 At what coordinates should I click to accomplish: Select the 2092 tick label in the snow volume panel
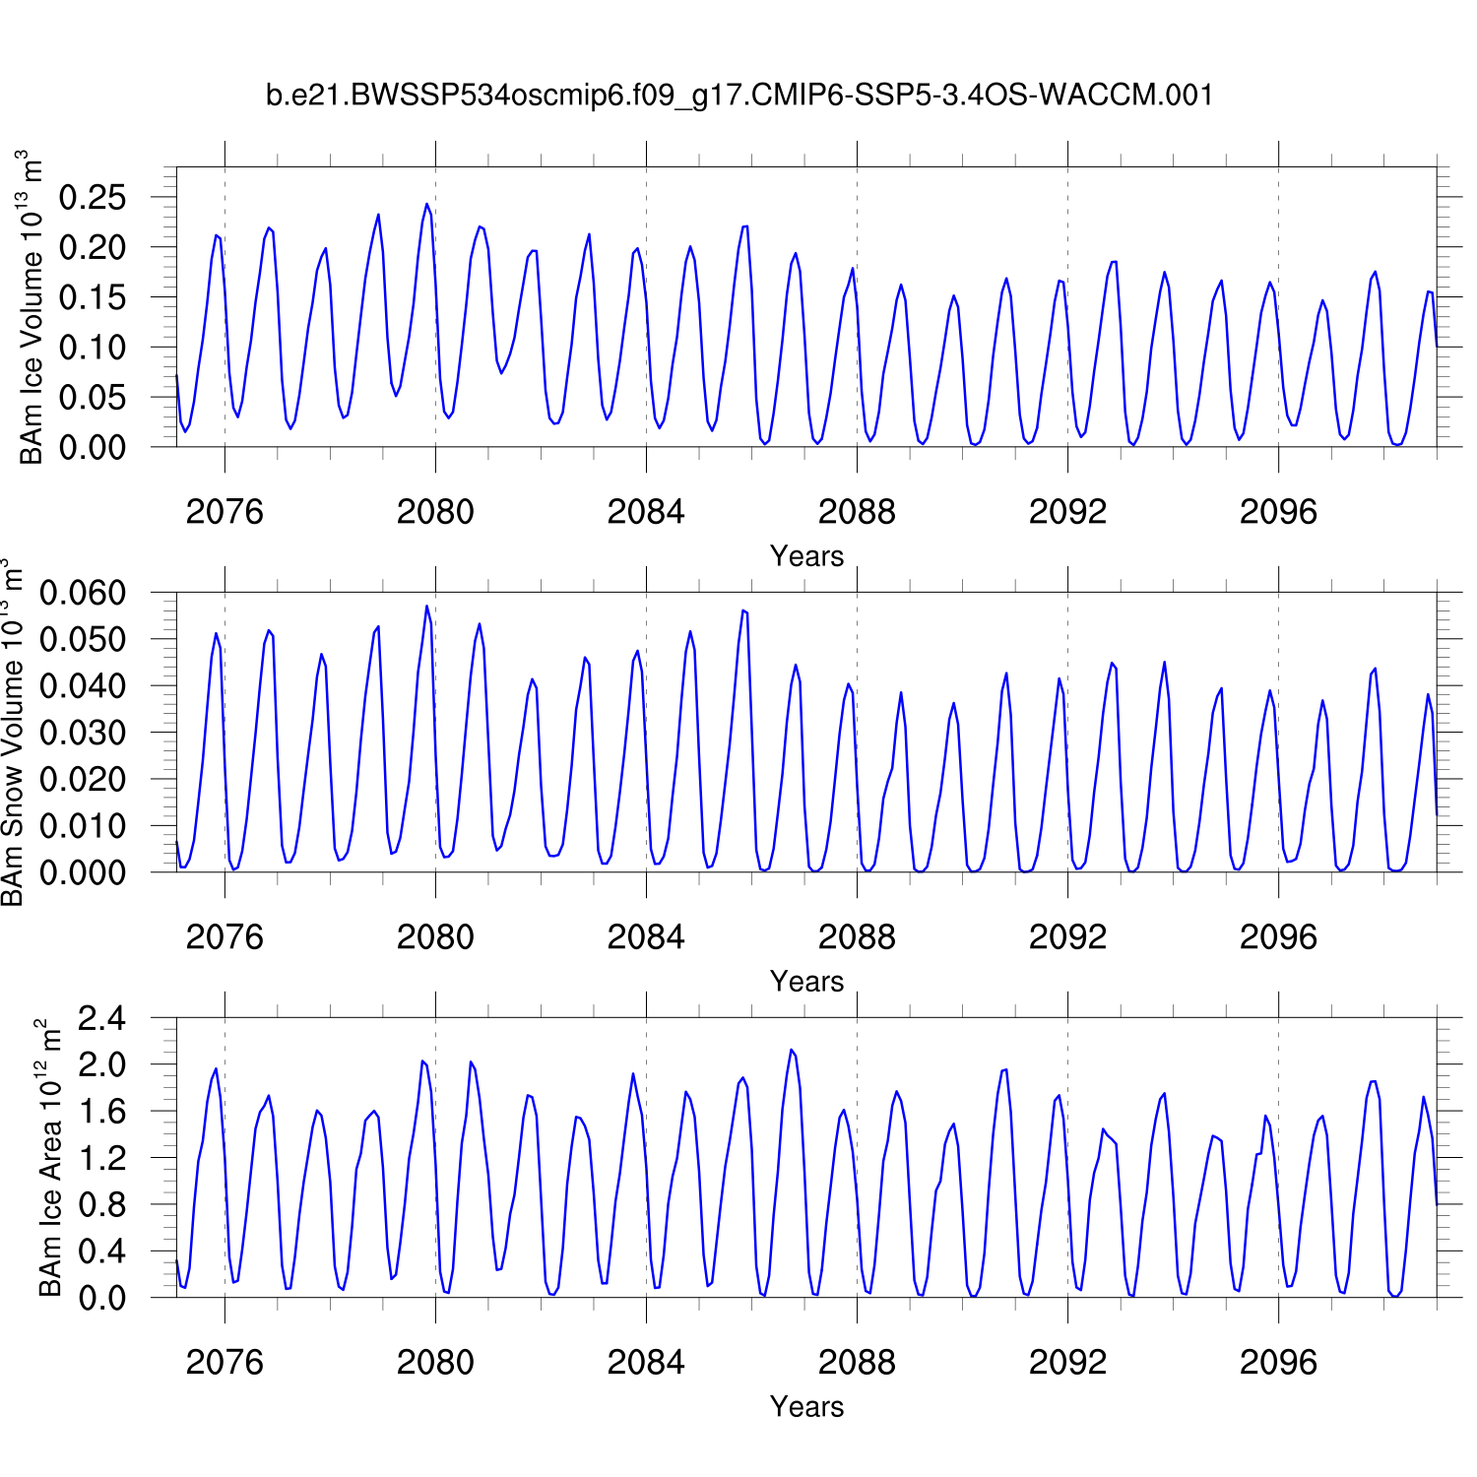tap(1067, 937)
